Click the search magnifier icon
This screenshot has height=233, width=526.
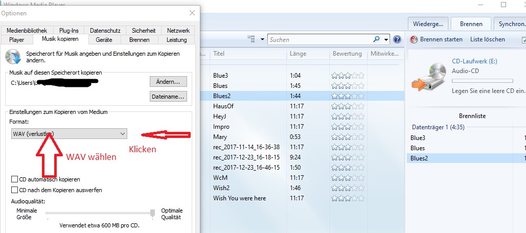pyautogui.click(x=376, y=39)
